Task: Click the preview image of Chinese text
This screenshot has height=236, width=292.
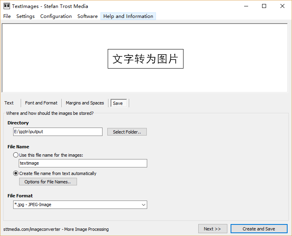Action: coord(145,59)
